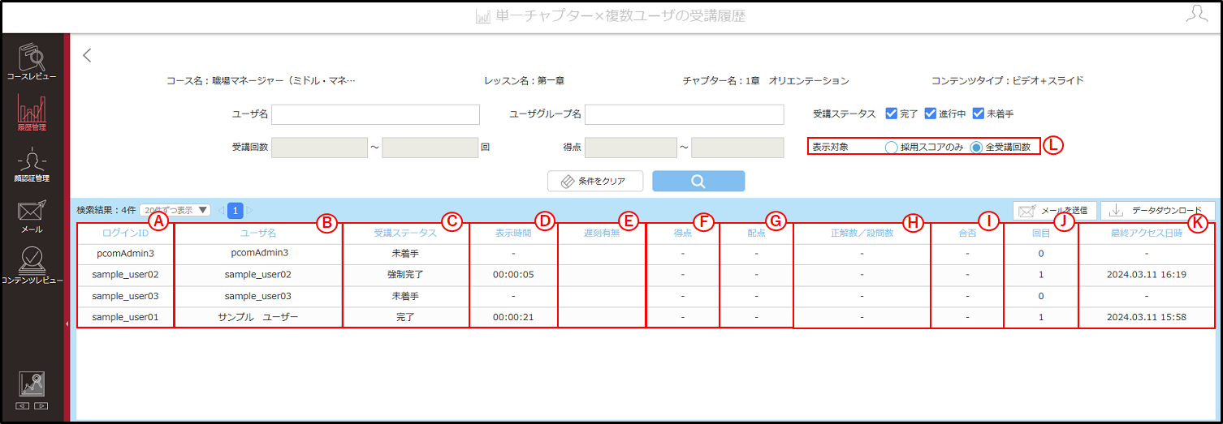Click the レッスン名：第一章 text
This screenshot has width=1223, height=424.
tap(524, 81)
